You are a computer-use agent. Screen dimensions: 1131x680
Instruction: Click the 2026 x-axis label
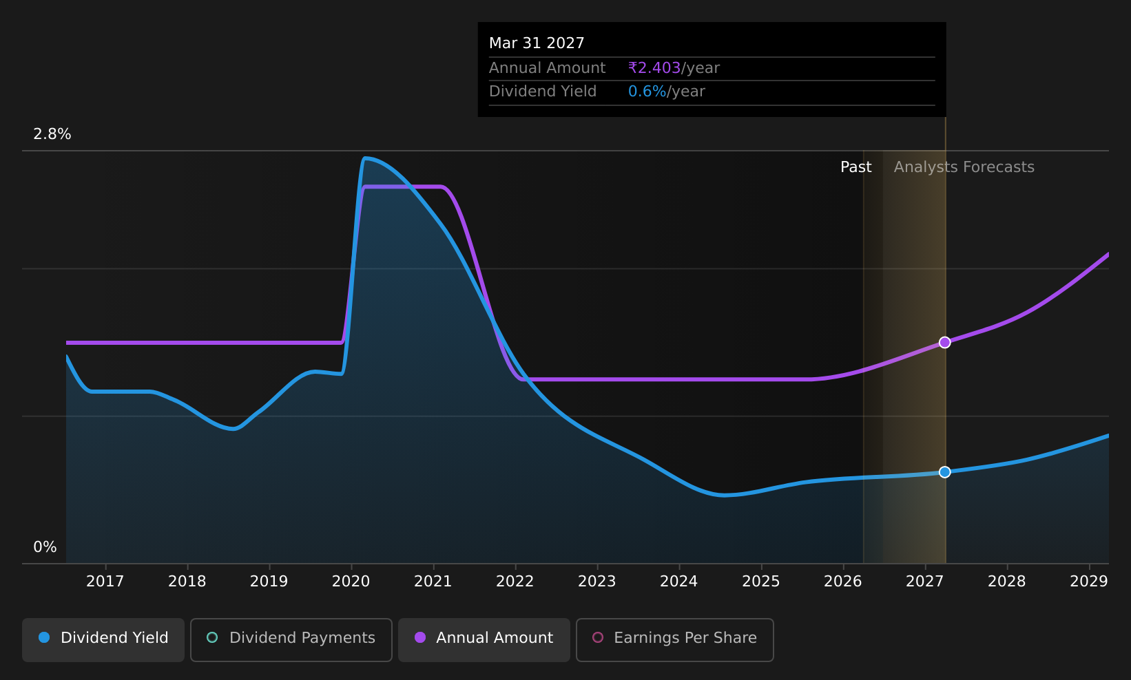tap(843, 582)
